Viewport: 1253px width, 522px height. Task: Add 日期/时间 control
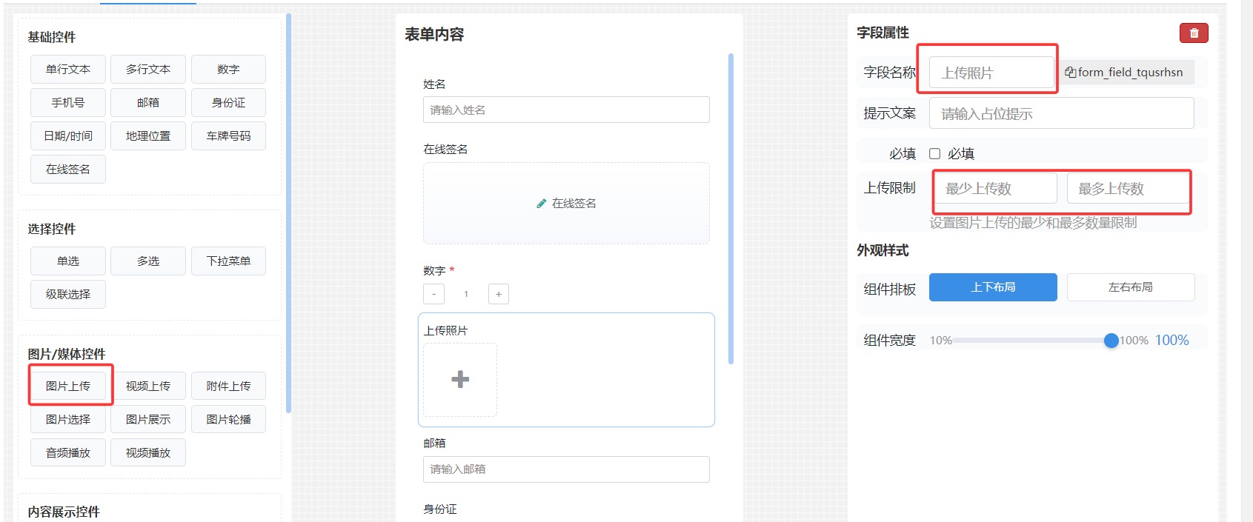pyautogui.click(x=68, y=135)
